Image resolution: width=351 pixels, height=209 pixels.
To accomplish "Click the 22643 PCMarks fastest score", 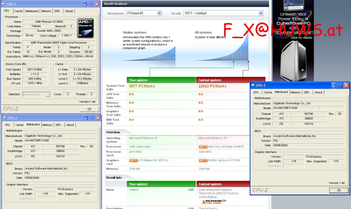I will pyautogui.click(x=212, y=86).
